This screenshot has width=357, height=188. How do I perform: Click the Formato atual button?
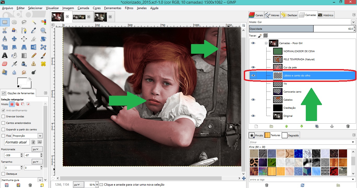pos(16,142)
